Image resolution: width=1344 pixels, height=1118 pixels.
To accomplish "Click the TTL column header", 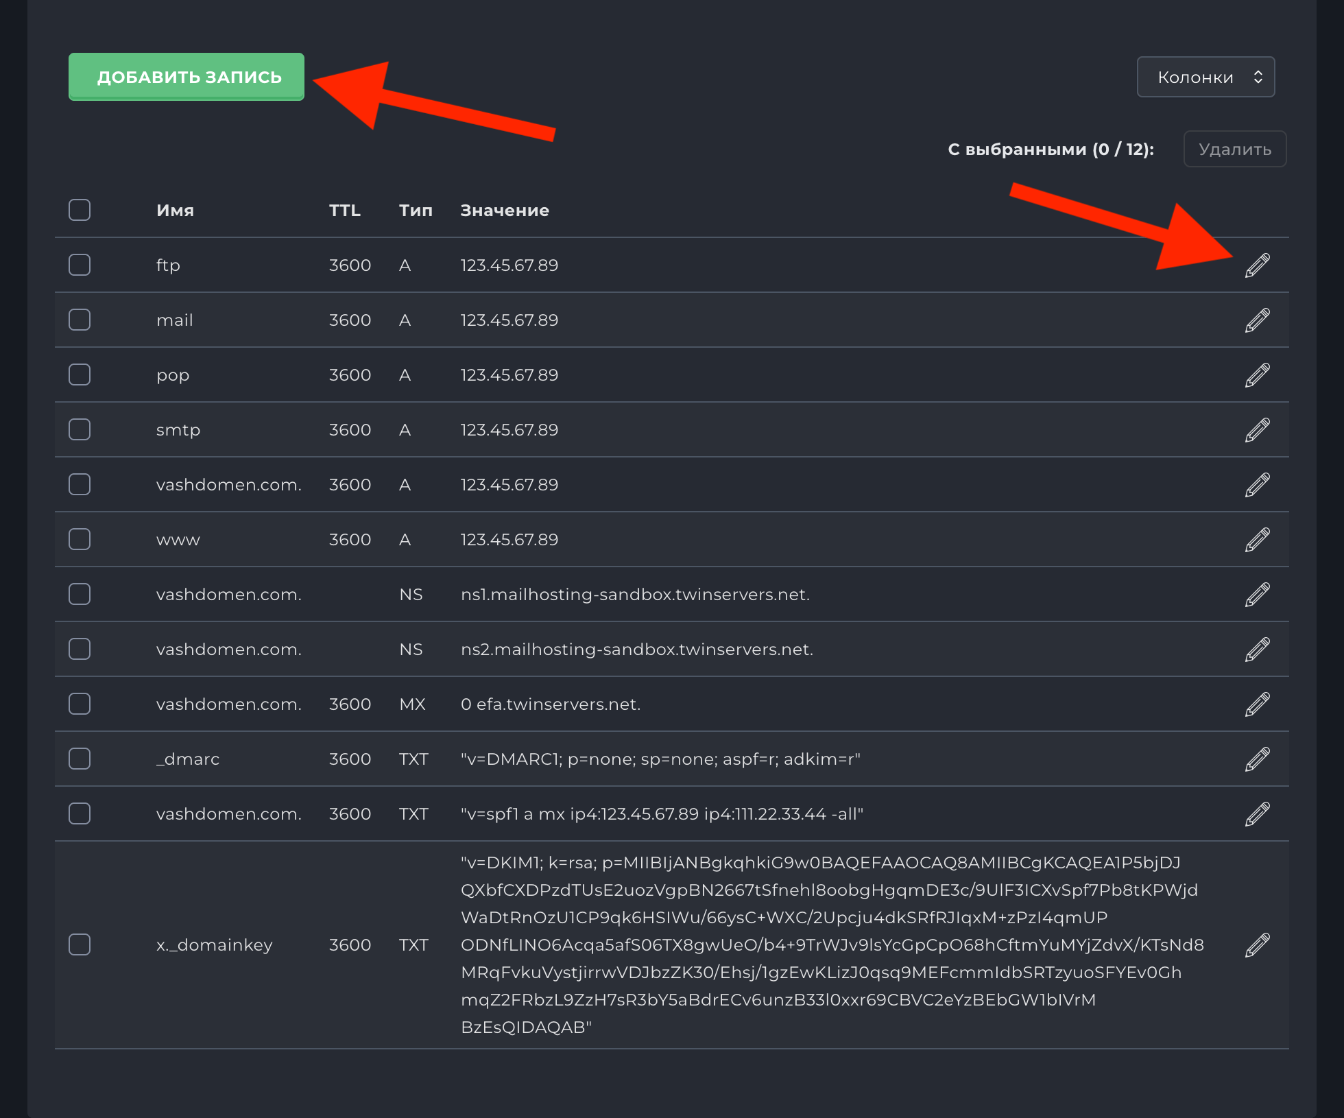I will (345, 211).
